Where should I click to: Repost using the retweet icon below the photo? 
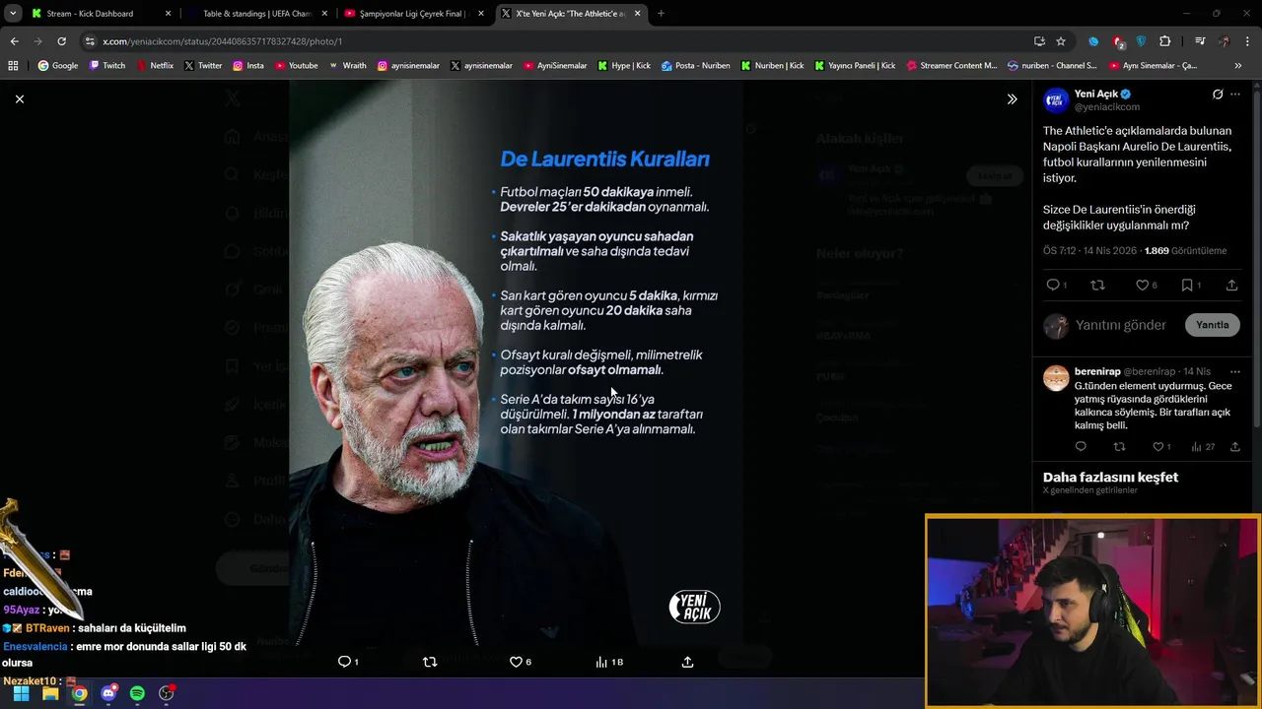(430, 662)
